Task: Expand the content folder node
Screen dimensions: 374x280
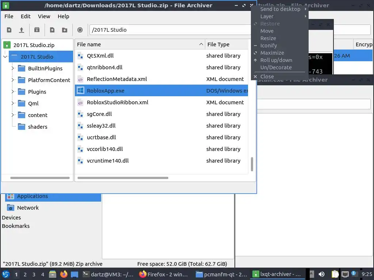Action: [13, 115]
